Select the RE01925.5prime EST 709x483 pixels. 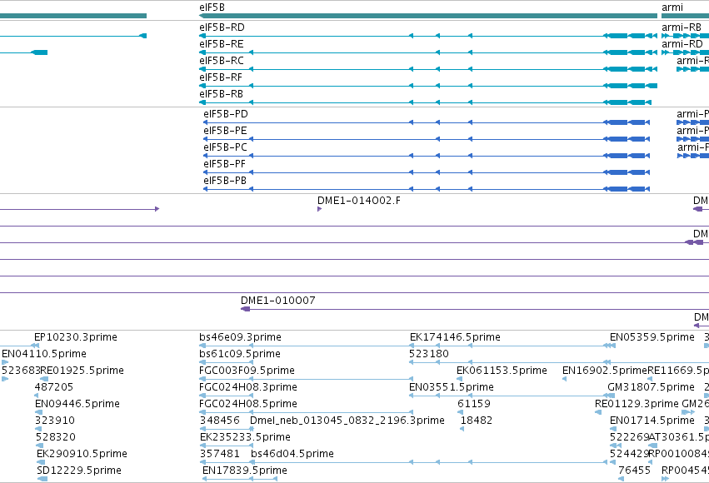coord(82,371)
